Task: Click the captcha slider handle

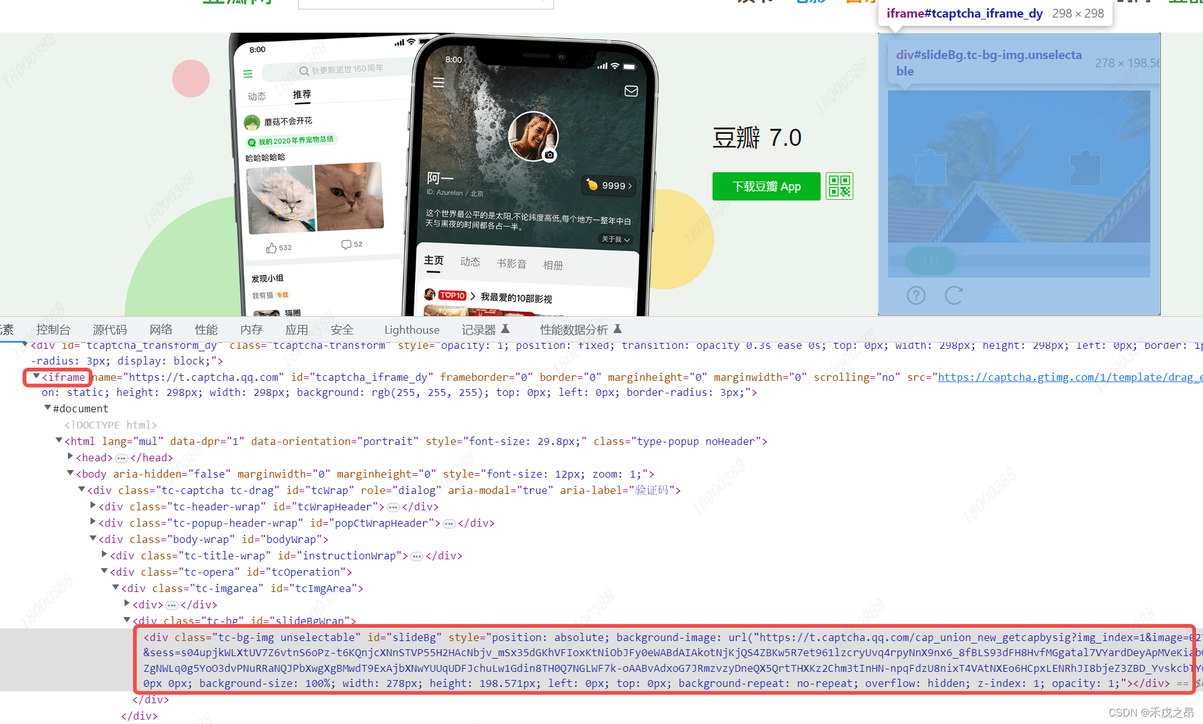Action: point(930,261)
